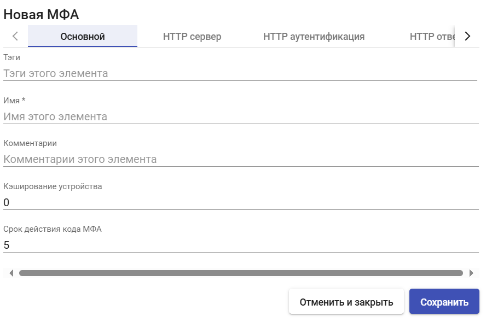This screenshot has height=322, width=492.
Task: Click the Срок действия кода МФА label
Action: tap(53, 229)
